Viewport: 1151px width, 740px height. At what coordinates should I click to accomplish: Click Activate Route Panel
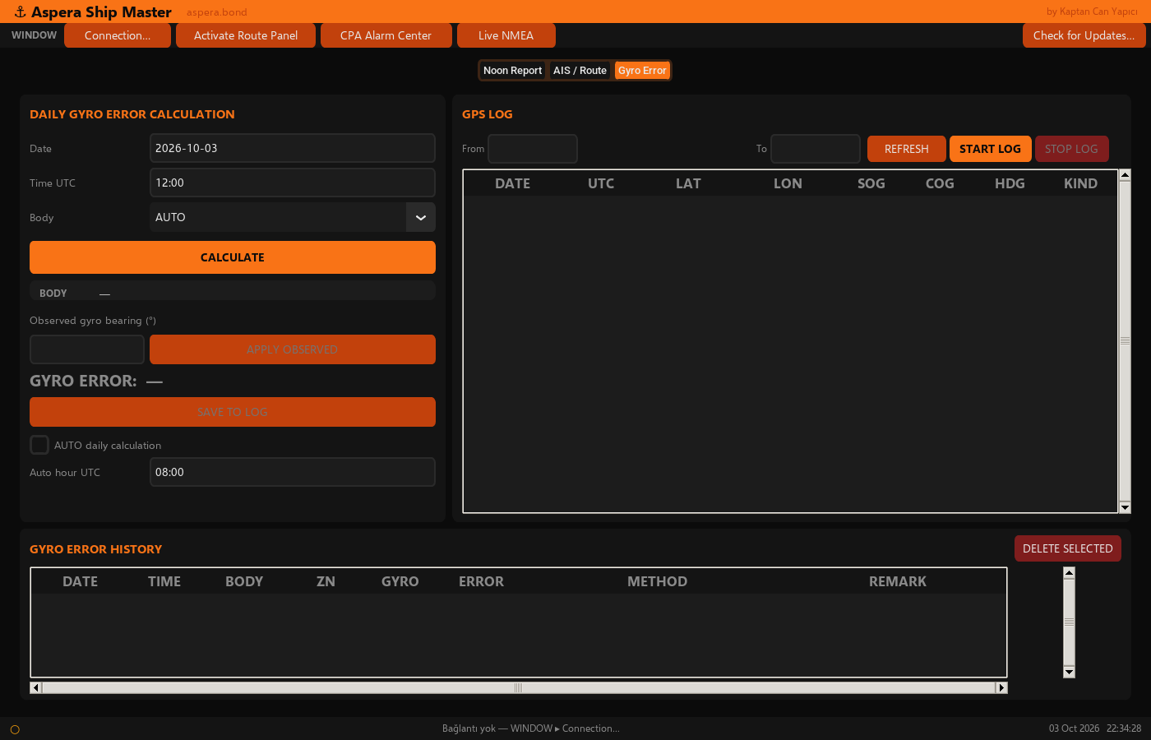[x=246, y=35]
